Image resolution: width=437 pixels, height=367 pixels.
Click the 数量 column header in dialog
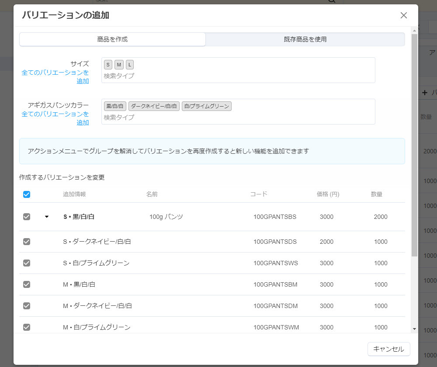tap(376, 194)
